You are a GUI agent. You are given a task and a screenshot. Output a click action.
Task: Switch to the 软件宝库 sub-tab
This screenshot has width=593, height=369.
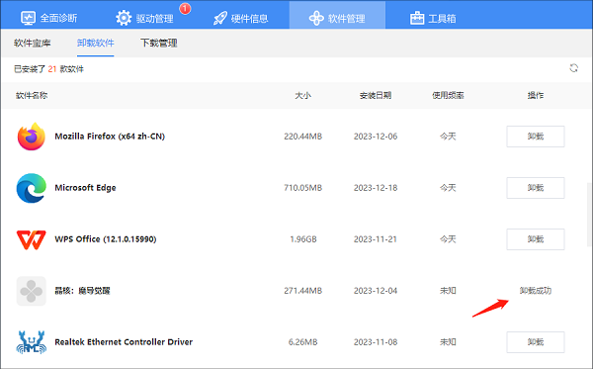[33, 43]
